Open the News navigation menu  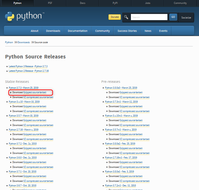(x=148, y=31)
